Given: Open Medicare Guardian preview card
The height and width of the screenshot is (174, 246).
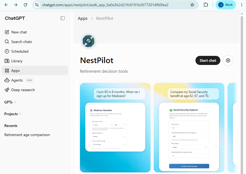Looking at the screenshot, I should coord(115,127).
